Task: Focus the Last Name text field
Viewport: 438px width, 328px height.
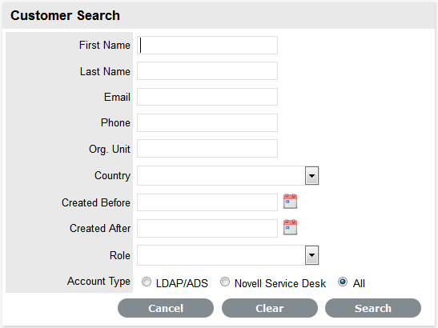Action: click(x=207, y=71)
